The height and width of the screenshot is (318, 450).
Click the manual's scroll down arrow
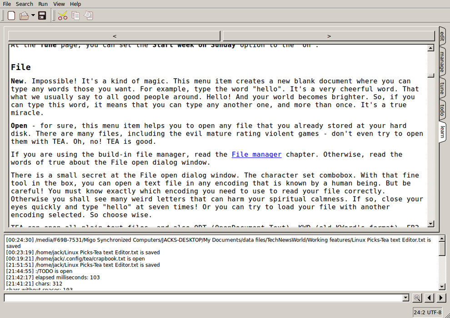[x=430, y=223]
